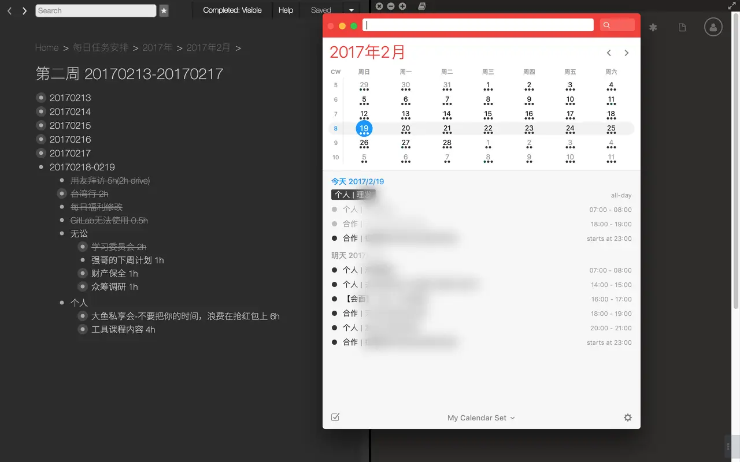This screenshot has height=462, width=740.
Task: Click the 无讼 item text
Action: click(79, 233)
